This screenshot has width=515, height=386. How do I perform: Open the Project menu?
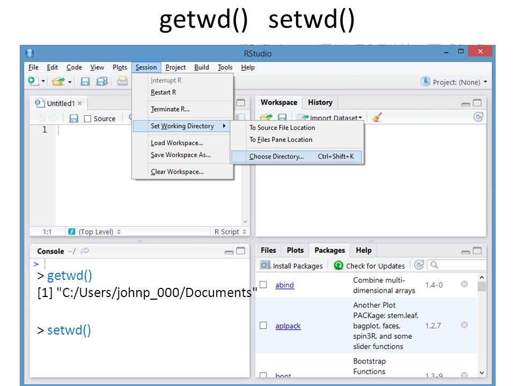(x=175, y=68)
